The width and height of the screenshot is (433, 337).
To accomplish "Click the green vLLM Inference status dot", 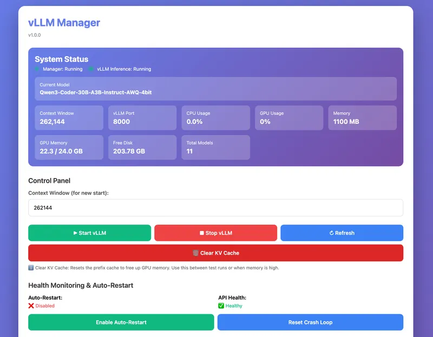I will (90, 69).
